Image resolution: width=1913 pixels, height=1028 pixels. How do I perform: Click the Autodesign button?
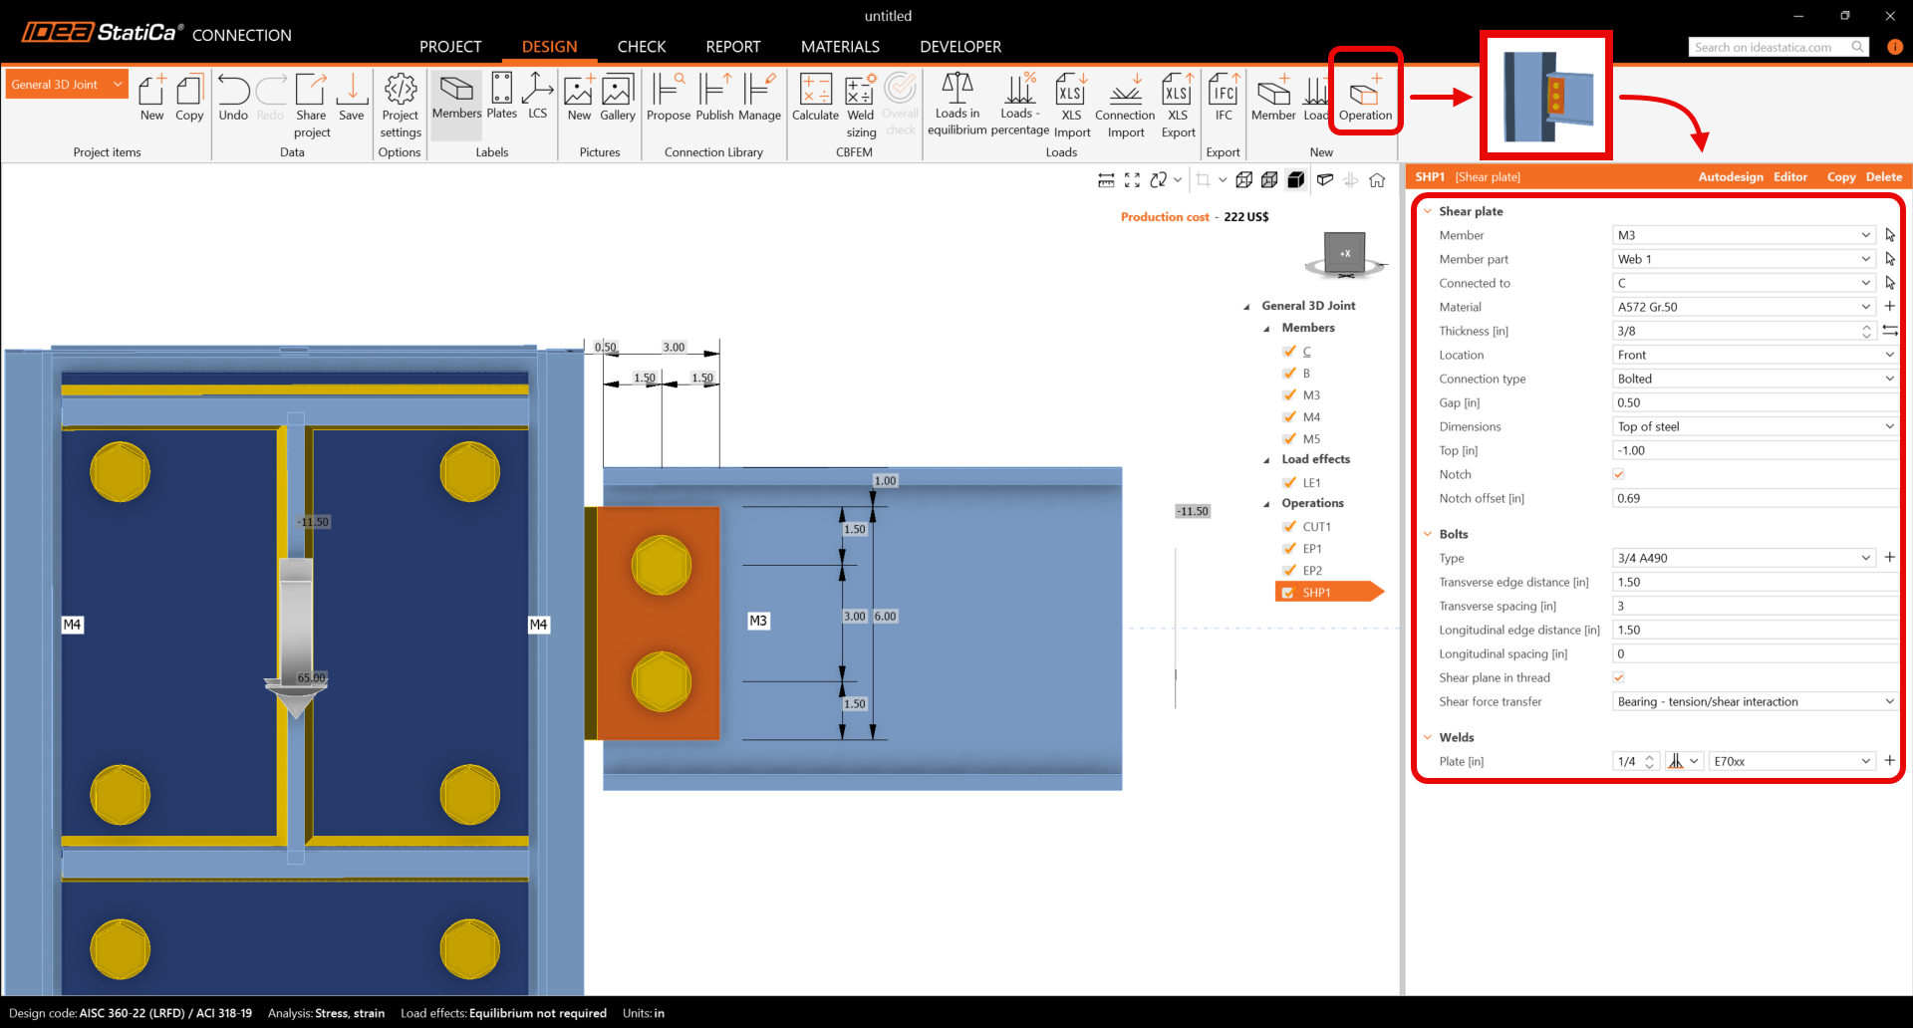point(1730,177)
